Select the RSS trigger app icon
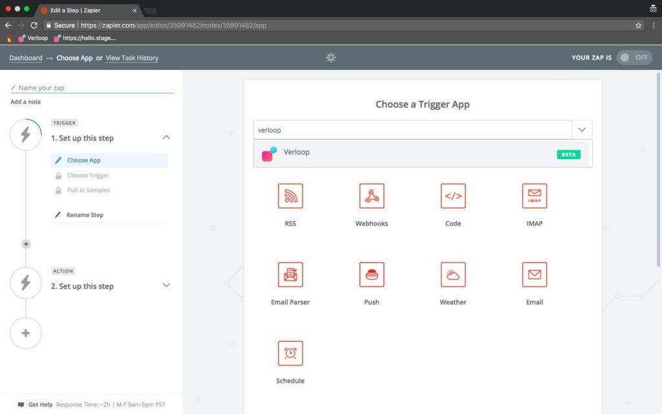The width and height of the screenshot is (662, 414). (x=290, y=195)
